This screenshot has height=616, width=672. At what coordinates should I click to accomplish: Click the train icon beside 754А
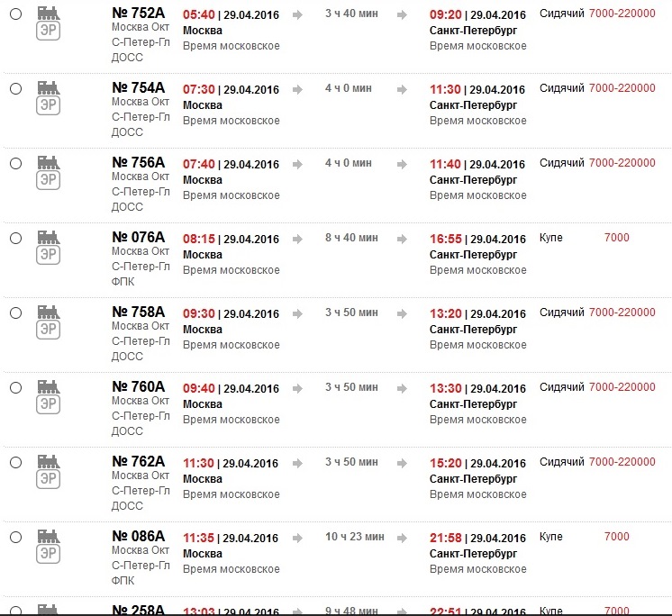(48, 87)
